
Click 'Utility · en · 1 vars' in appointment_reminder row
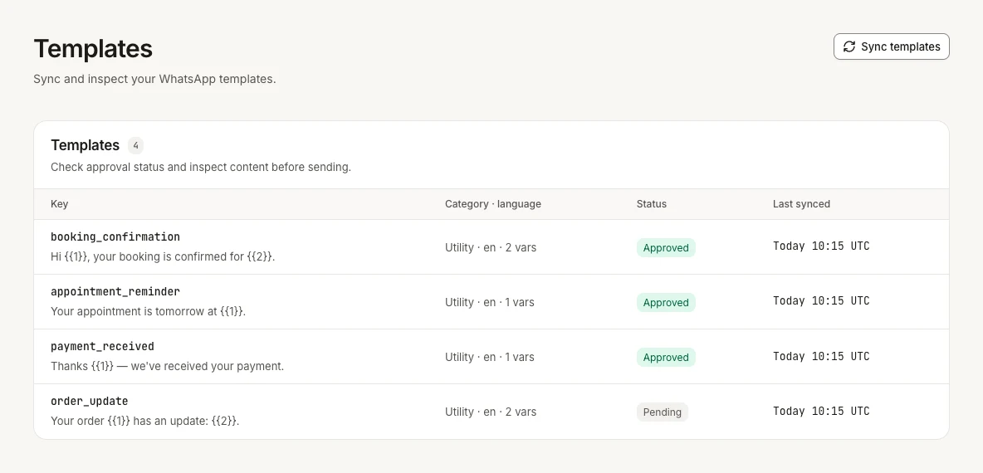[x=490, y=303]
